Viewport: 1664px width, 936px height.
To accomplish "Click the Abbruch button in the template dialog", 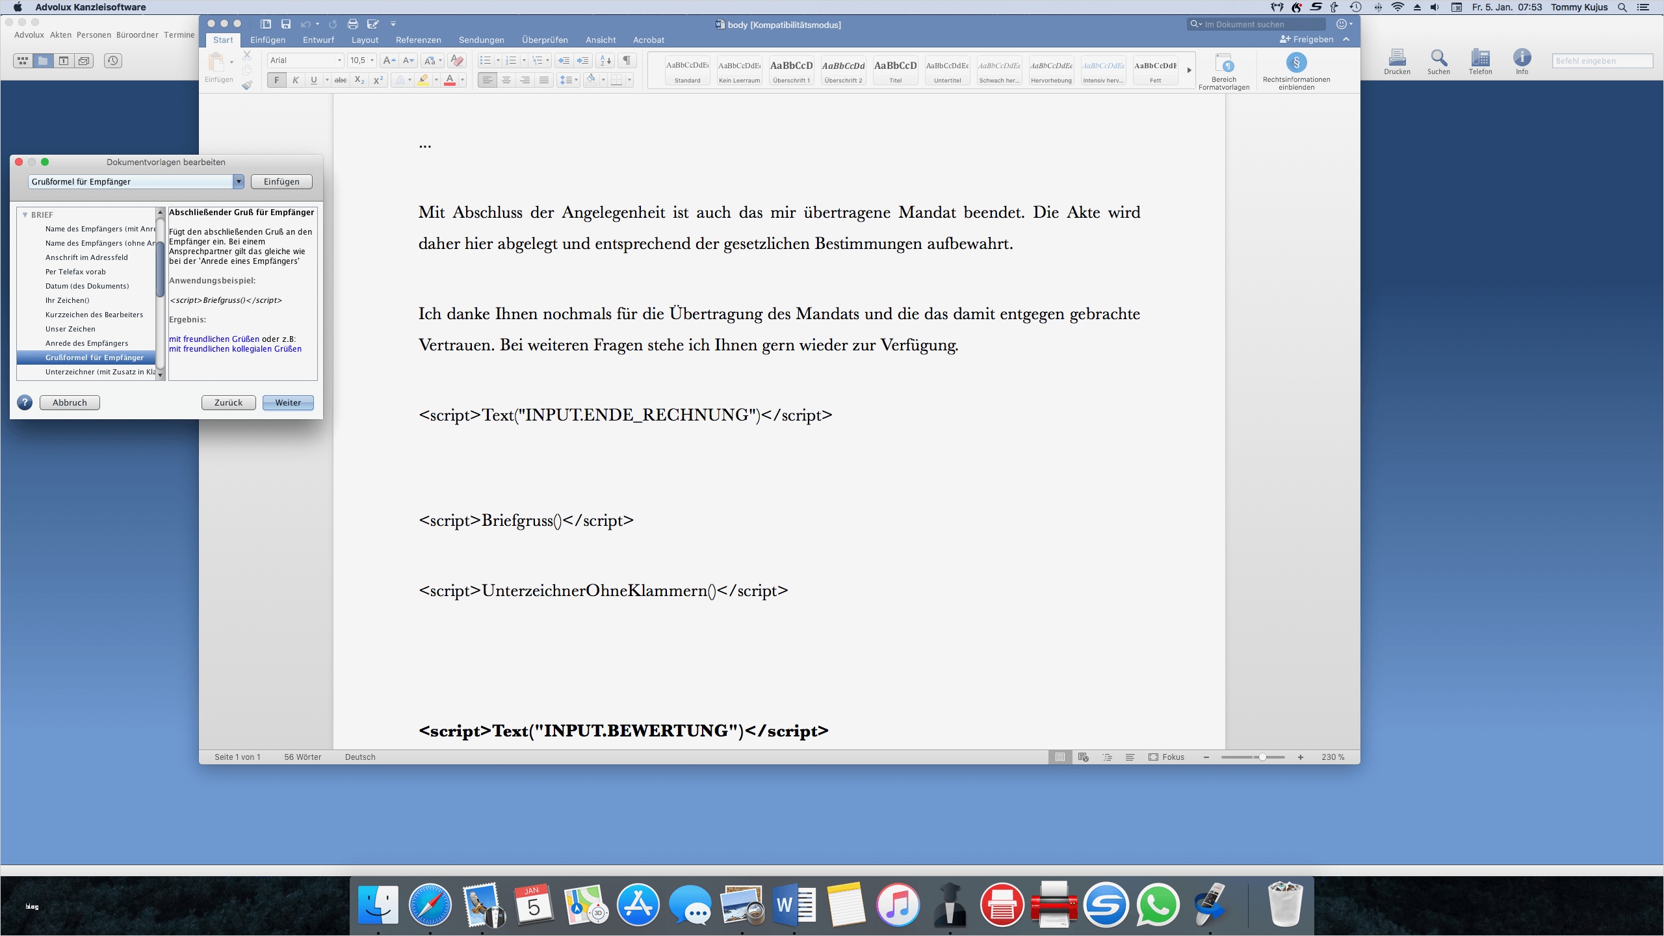I will [69, 402].
